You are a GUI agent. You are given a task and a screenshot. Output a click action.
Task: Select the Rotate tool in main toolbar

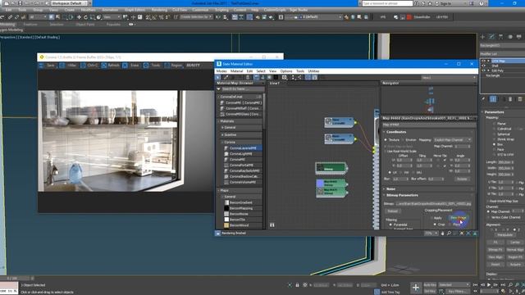(85, 17)
